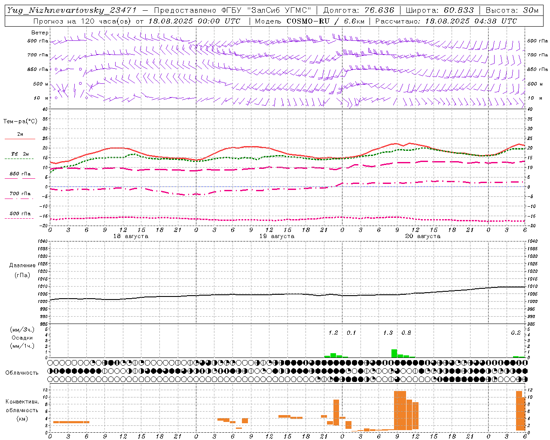Screen dimensions: 550x440
Task: Click dashed line sample under Td 2м legend
Action: coord(19,159)
